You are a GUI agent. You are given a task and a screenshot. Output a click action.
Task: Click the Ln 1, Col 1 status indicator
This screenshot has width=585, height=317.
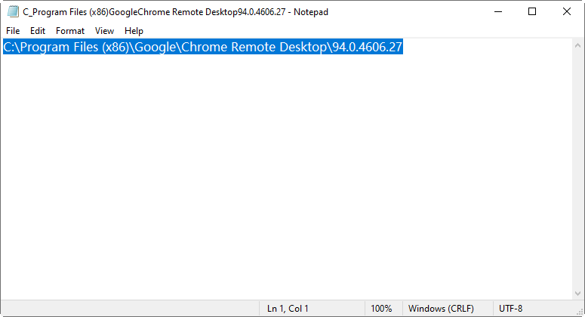coord(288,309)
